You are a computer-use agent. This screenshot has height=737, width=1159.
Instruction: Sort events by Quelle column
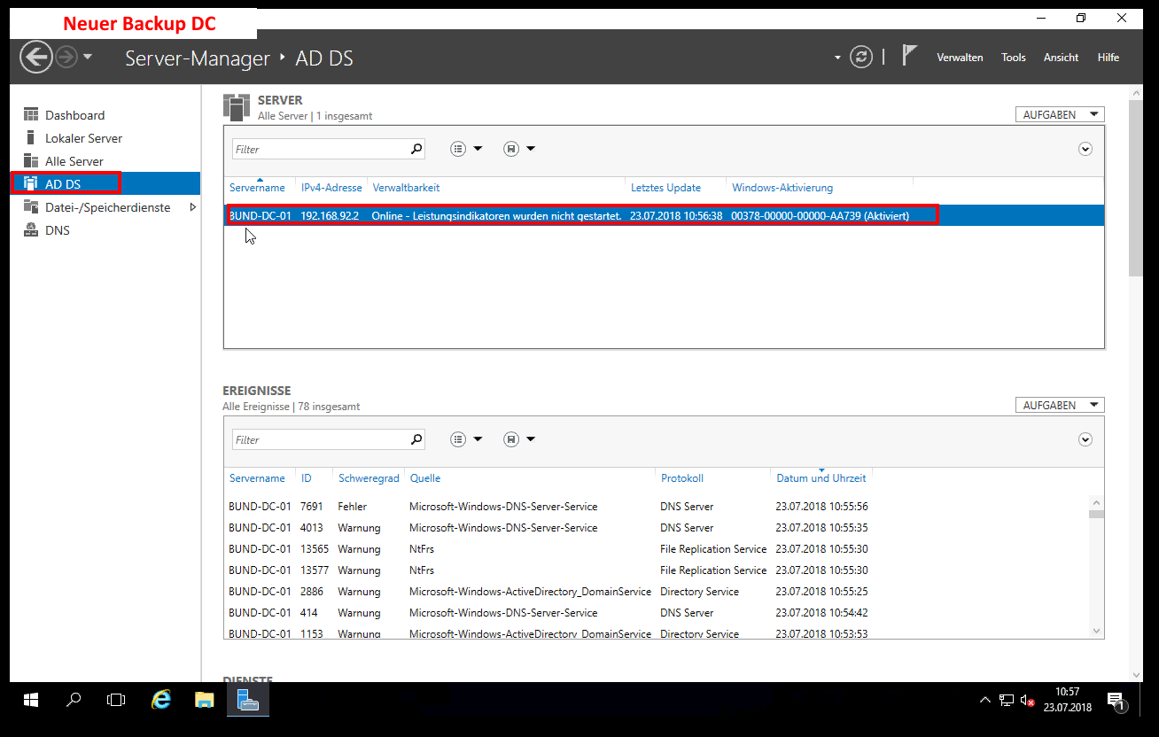coord(425,478)
